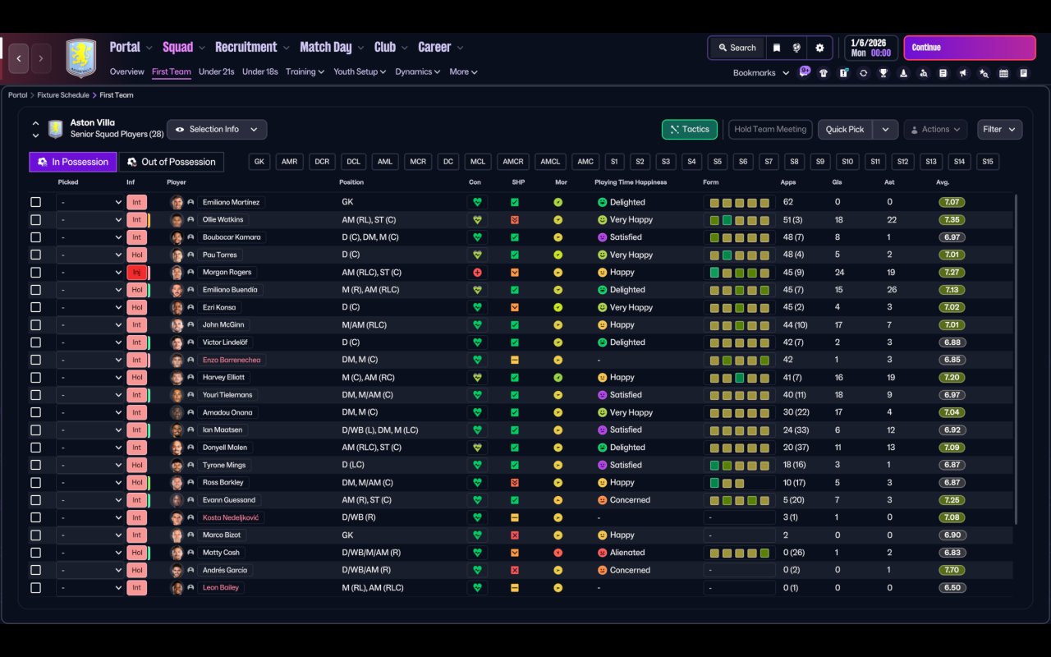Click the refresh arrows transfer bookmark icon
1051x657 pixels.
pyautogui.click(x=863, y=73)
